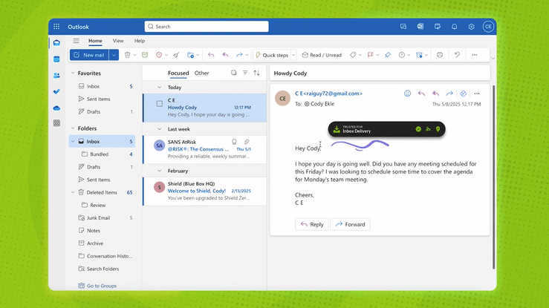Click the Delete trash icon in the toolbar
The width and height of the screenshot is (549, 308).
point(128,55)
